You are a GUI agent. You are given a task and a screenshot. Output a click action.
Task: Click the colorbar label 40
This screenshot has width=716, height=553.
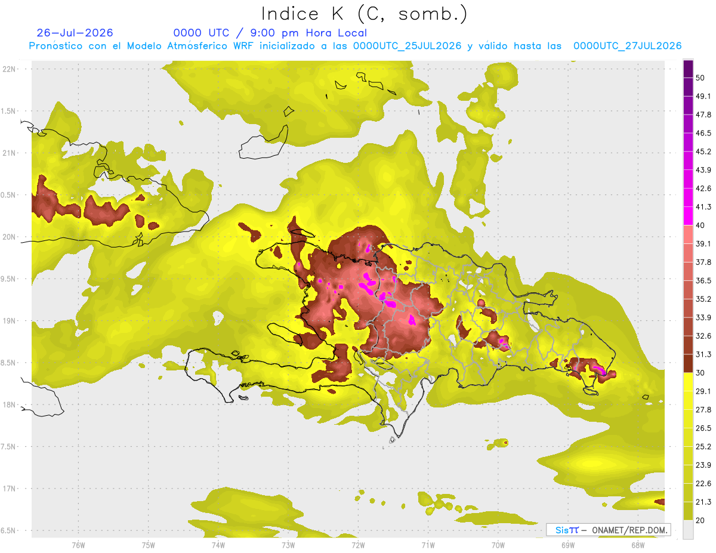tap(700, 225)
